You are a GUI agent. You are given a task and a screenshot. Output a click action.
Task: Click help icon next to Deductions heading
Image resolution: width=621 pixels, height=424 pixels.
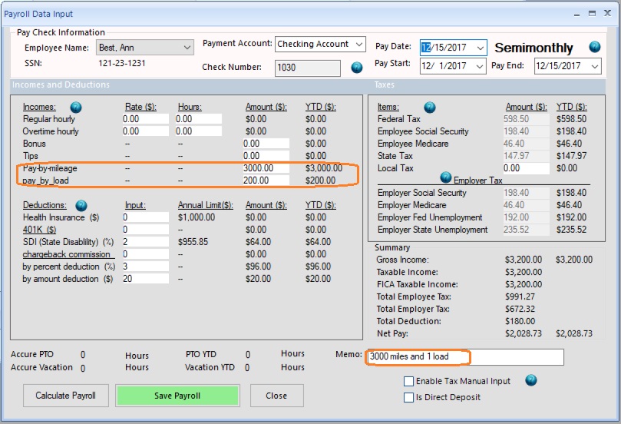click(x=81, y=205)
